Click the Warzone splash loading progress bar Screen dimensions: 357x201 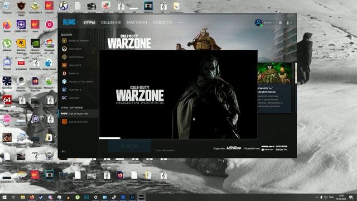pyautogui.click(x=109, y=138)
